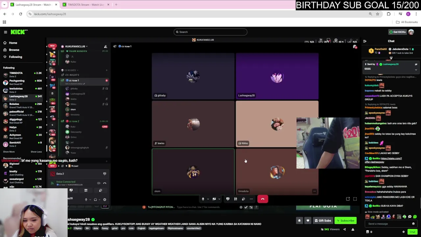Click the Subscribe button
Image resolution: width=421 pixels, height=237 pixels.
click(x=345, y=221)
